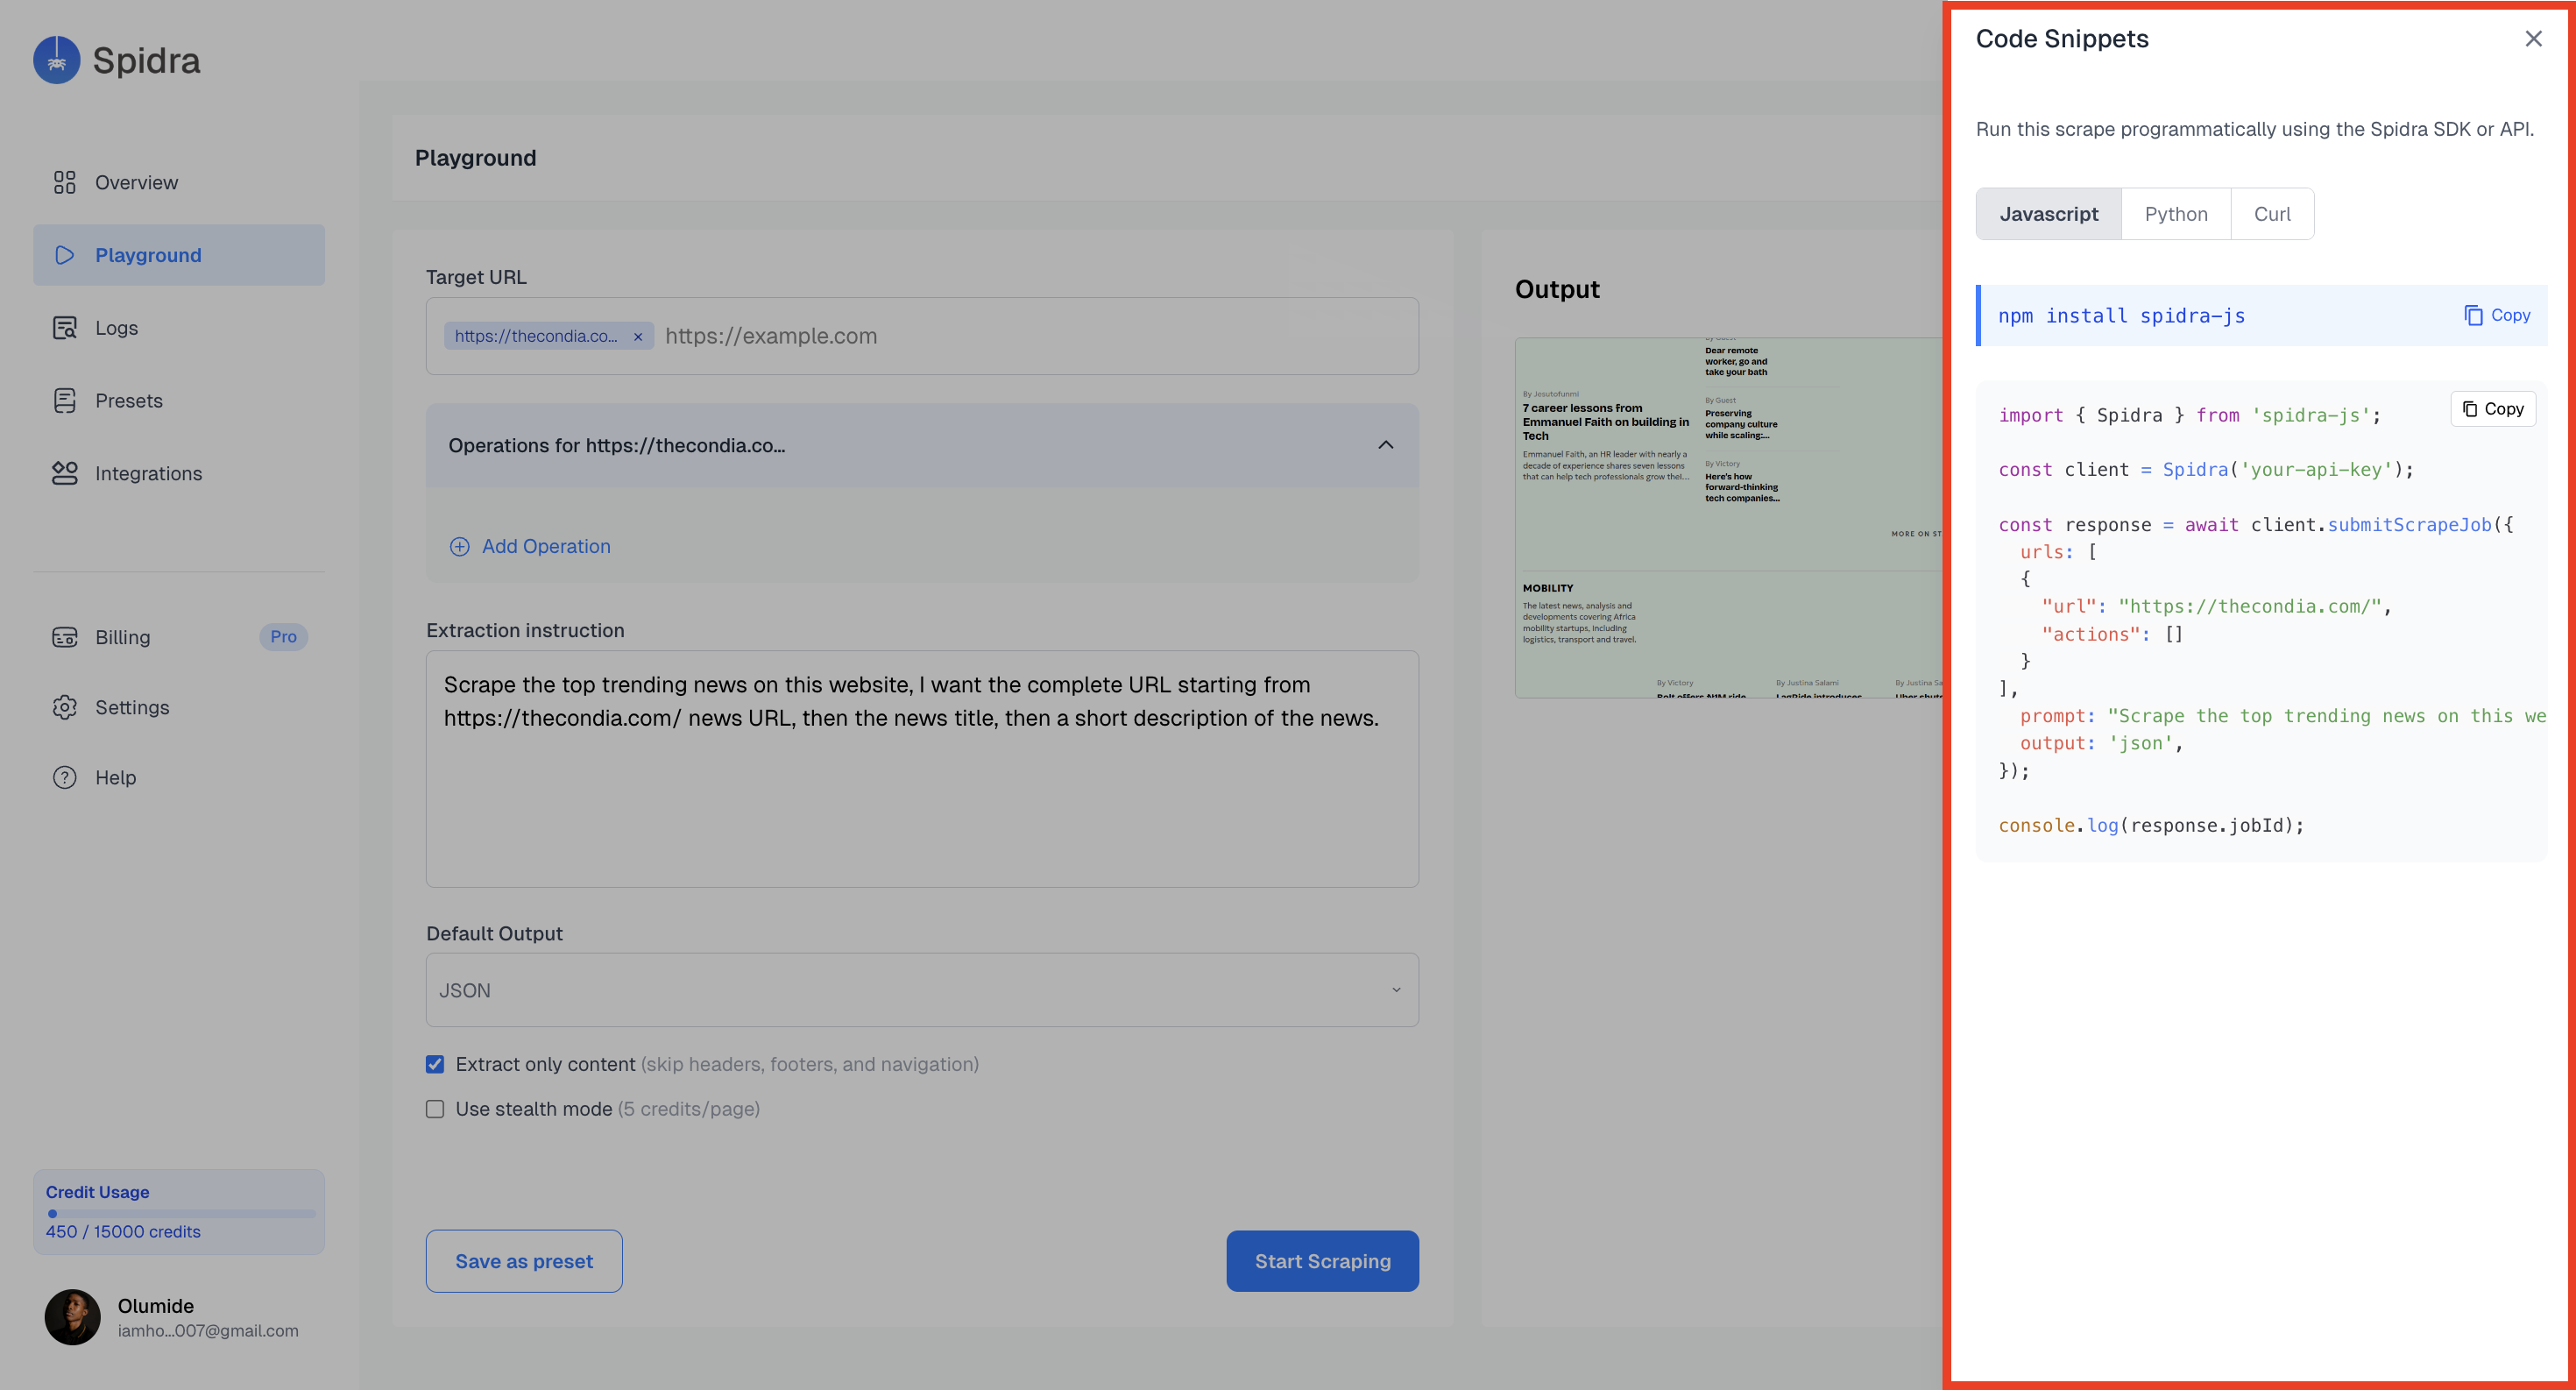This screenshot has width=2576, height=1390.
Task: Toggle Extract only content checkbox
Action: (x=435, y=1064)
